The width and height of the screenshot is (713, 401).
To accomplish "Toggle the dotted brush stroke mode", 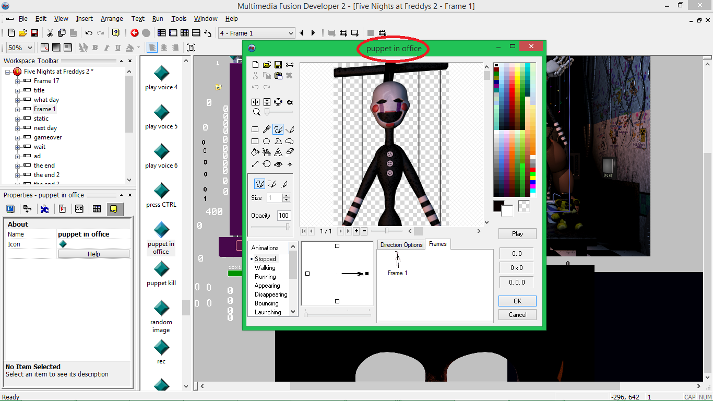I will (272, 184).
